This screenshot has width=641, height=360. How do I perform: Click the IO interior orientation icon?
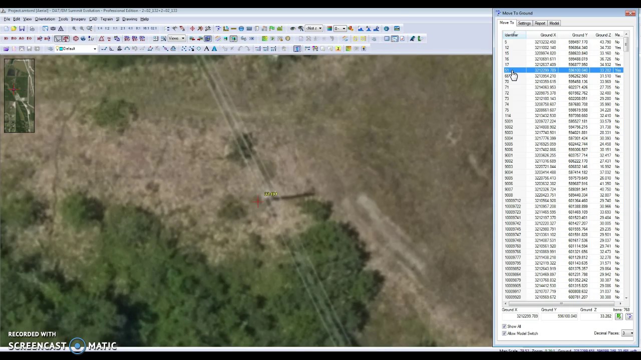click(x=6, y=38)
